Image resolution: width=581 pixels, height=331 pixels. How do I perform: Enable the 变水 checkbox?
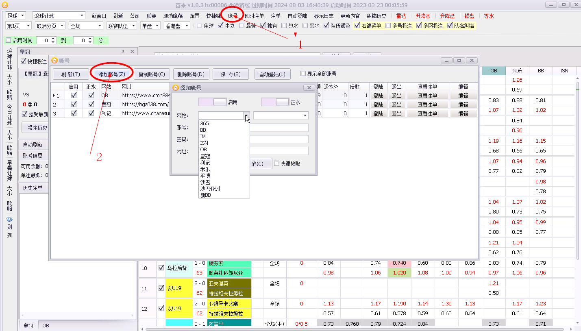305,26
